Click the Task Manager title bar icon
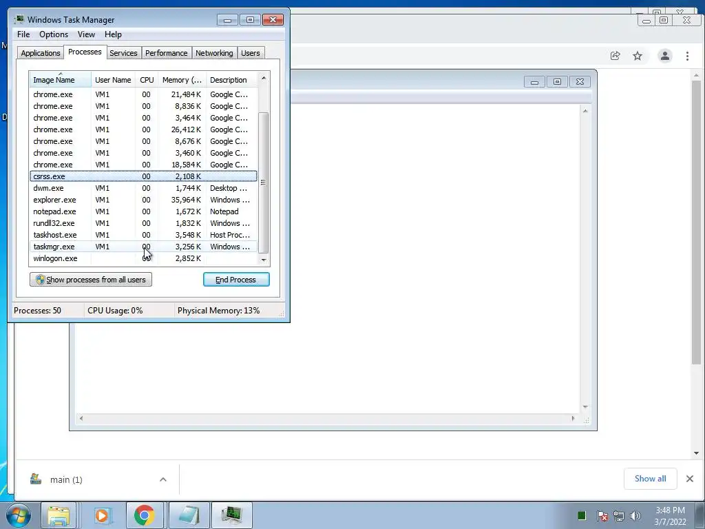Viewport: 705px width, 529px height. (x=19, y=19)
